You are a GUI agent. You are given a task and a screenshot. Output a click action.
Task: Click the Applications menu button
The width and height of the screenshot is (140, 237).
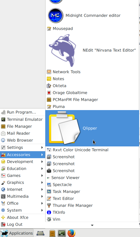tap(17, 233)
